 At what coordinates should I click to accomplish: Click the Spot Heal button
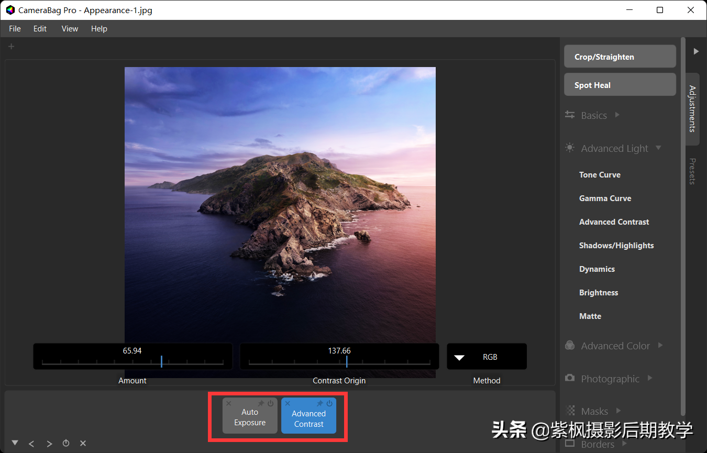(x=620, y=85)
